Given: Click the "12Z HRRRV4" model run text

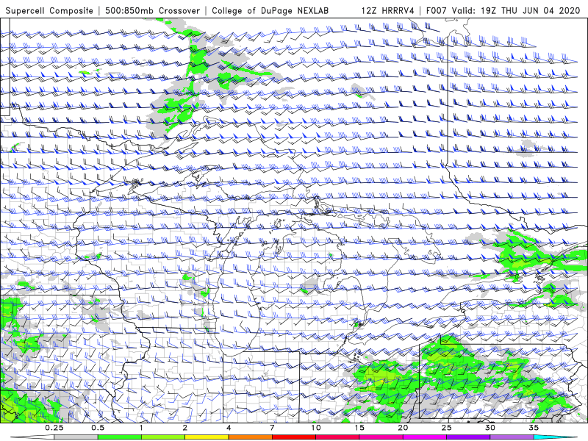Looking at the screenshot, I should 388,11.
